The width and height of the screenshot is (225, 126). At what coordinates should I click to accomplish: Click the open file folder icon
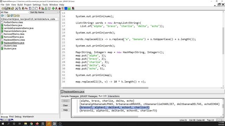tap(3, 8)
